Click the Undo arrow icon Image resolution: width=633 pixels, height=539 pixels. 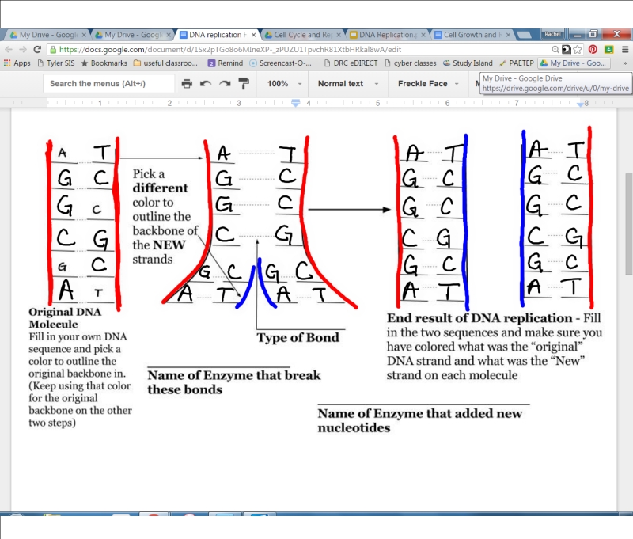pyautogui.click(x=206, y=84)
